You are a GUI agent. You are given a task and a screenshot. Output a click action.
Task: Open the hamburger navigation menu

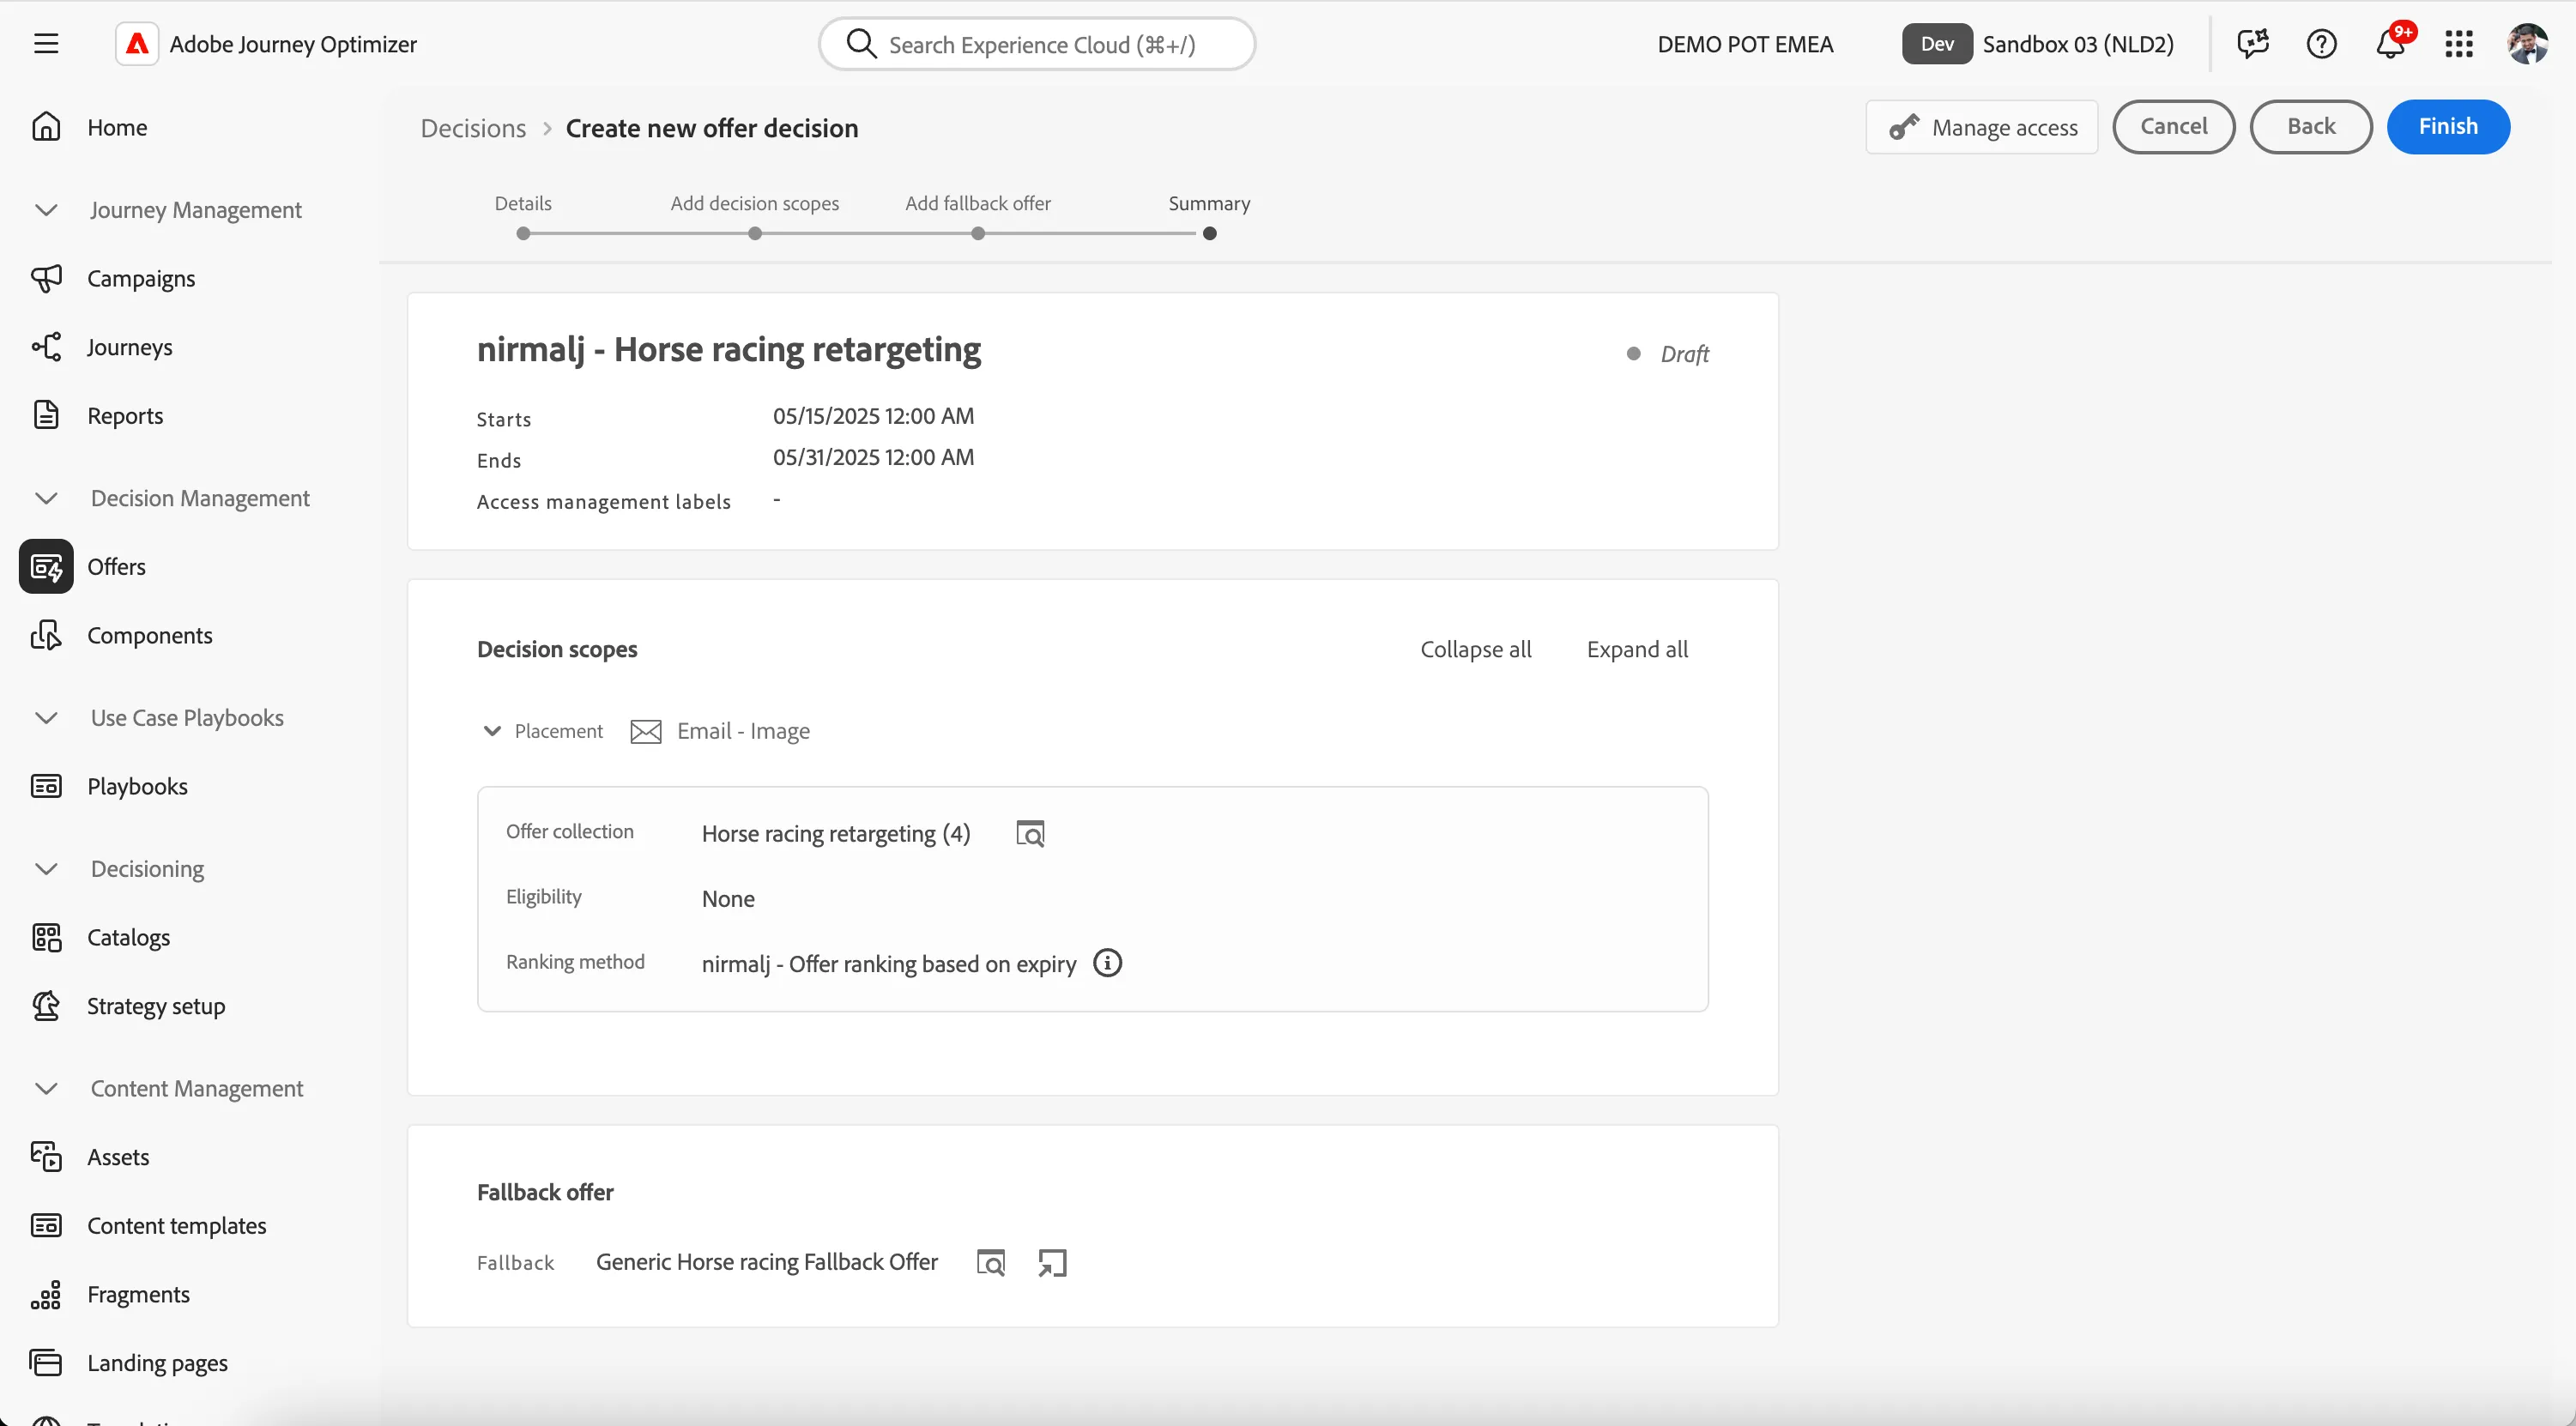coord(46,44)
